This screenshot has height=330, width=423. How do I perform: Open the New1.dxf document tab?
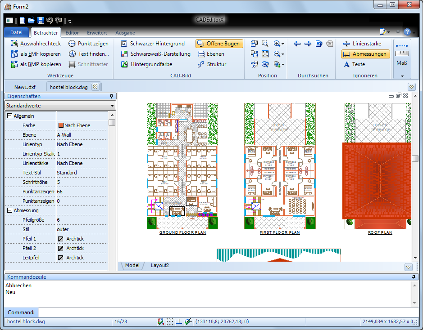25,87
